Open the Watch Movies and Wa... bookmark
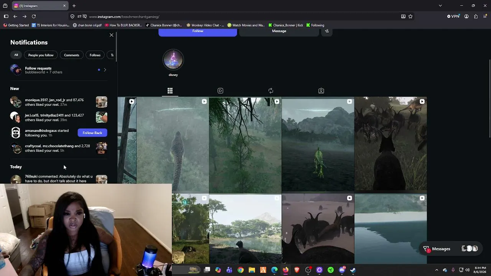This screenshot has width=491, height=276. (x=246, y=25)
